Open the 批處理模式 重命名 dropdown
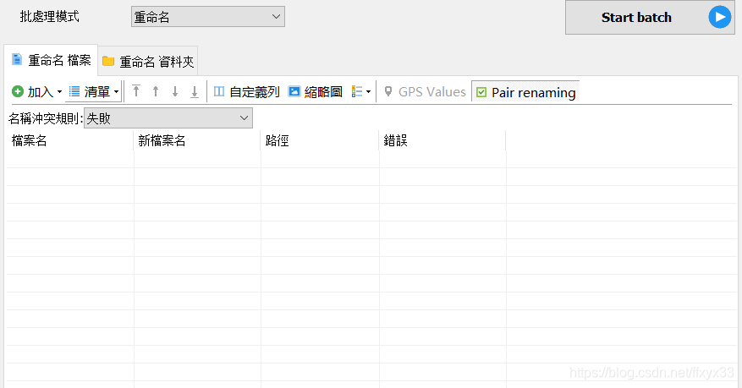Viewport: 742px width, 388px height. pyautogui.click(x=208, y=17)
